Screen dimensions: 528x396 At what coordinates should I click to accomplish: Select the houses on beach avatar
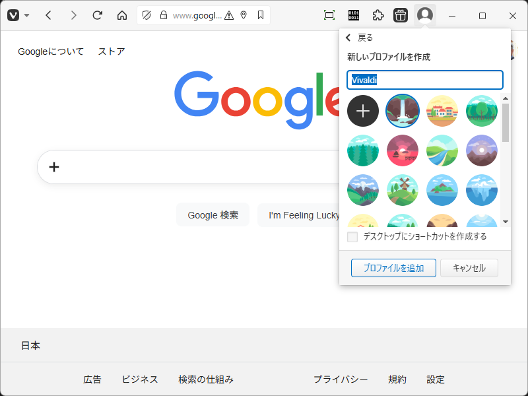pyautogui.click(x=442, y=111)
